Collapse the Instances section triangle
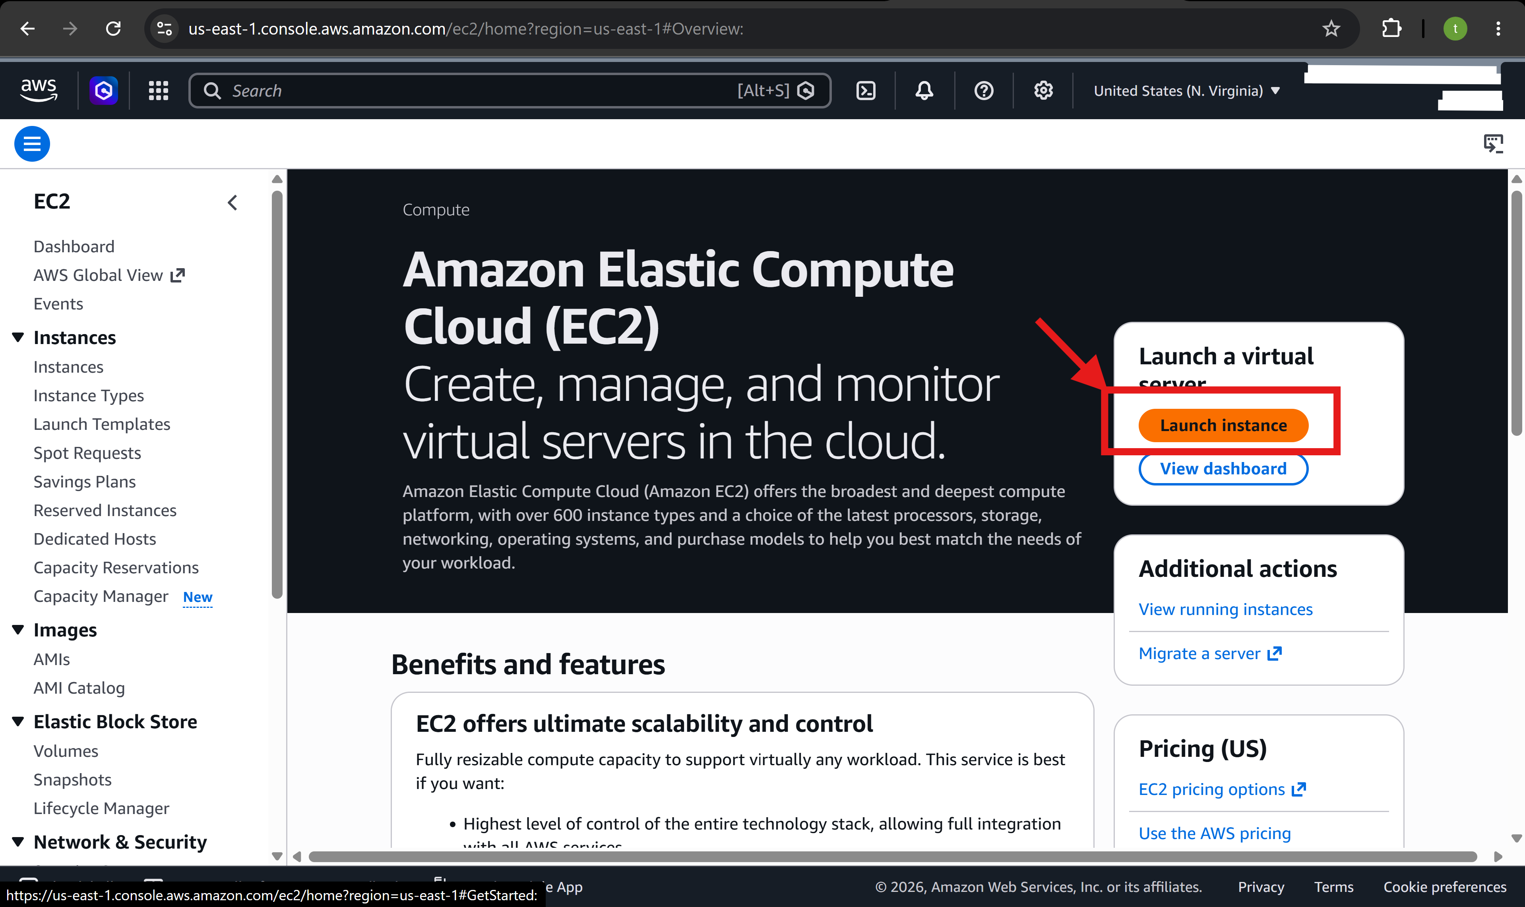Image resolution: width=1525 pixels, height=907 pixels. click(x=18, y=337)
